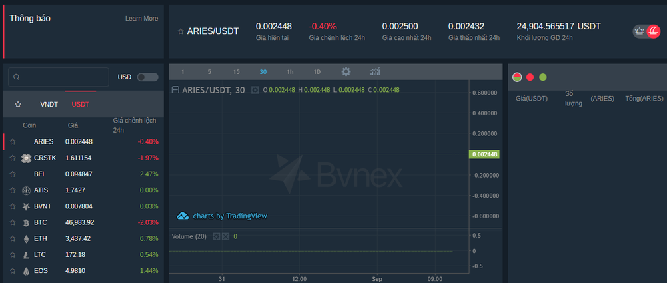Select the 5 minute chart interval
667x283 pixels.
point(209,72)
